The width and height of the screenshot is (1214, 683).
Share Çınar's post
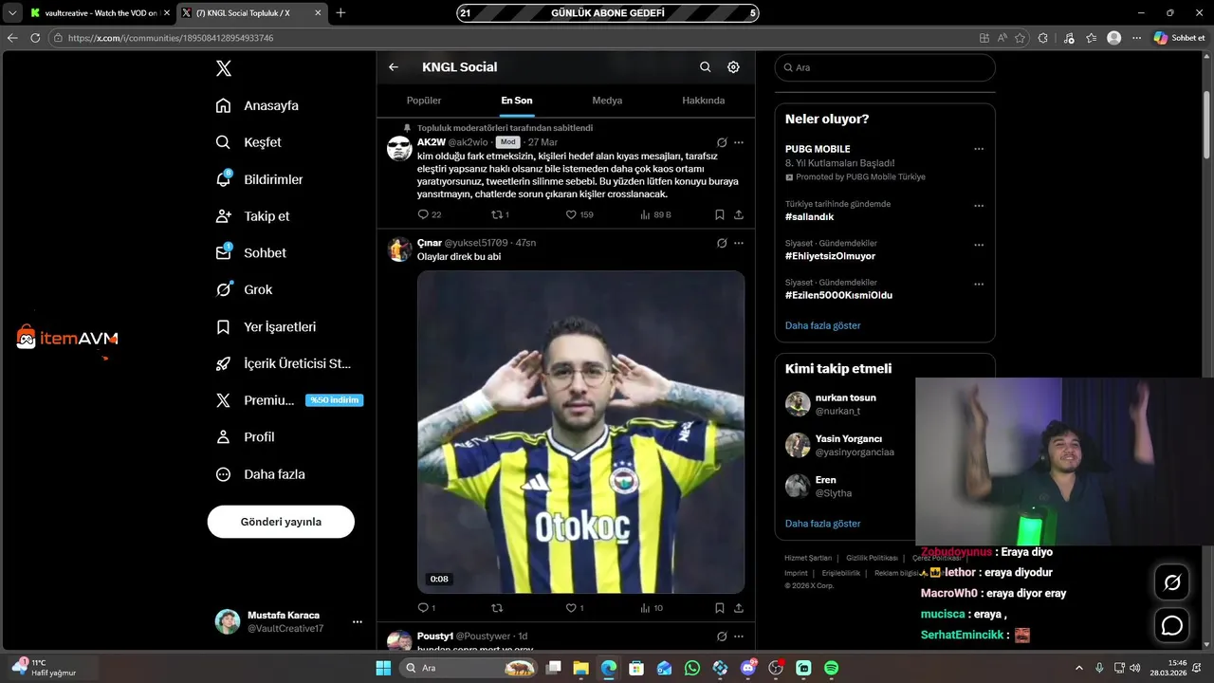coord(739,608)
